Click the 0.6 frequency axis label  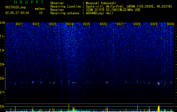coord(3,106)
